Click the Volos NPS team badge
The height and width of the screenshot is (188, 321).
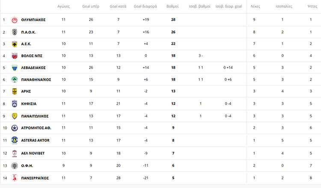[14, 56]
